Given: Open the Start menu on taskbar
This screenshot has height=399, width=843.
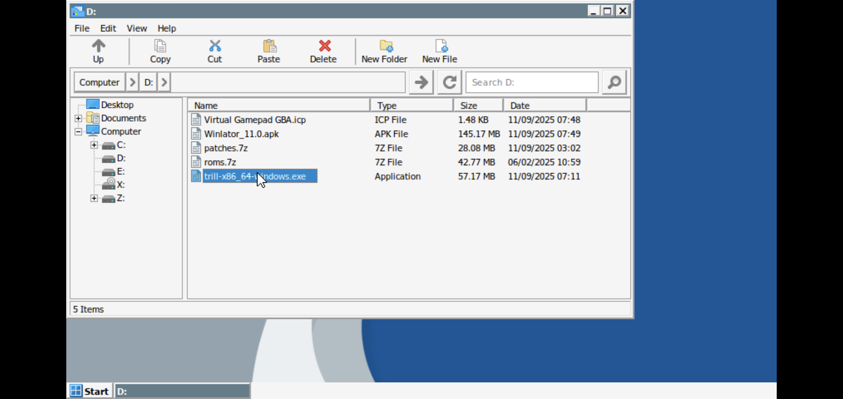Looking at the screenshot, I should point(90,391).
